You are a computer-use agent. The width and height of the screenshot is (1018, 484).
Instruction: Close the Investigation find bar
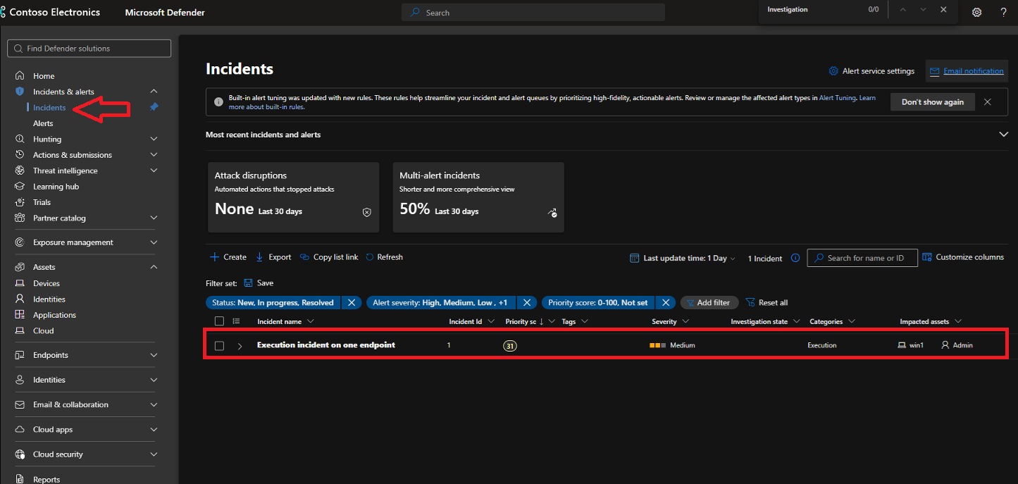tap(943, 10)
